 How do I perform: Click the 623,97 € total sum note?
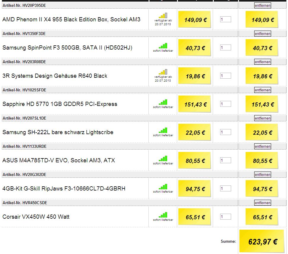[262, 241]
